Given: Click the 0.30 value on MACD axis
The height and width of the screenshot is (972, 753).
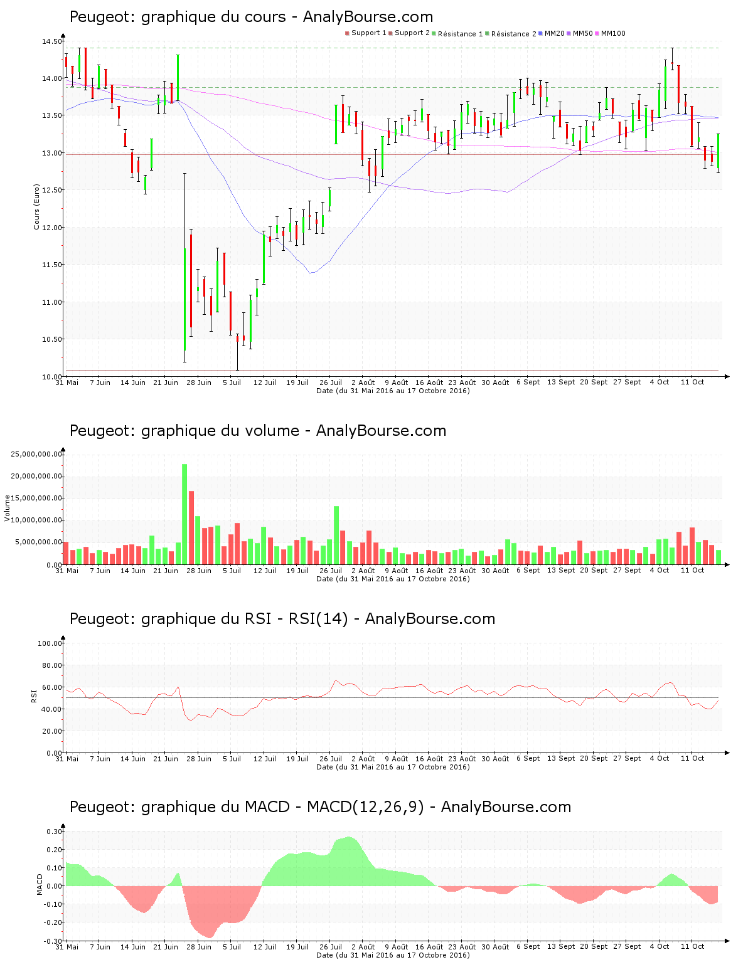Looking at the screenshot, I should tap(55, 832).
